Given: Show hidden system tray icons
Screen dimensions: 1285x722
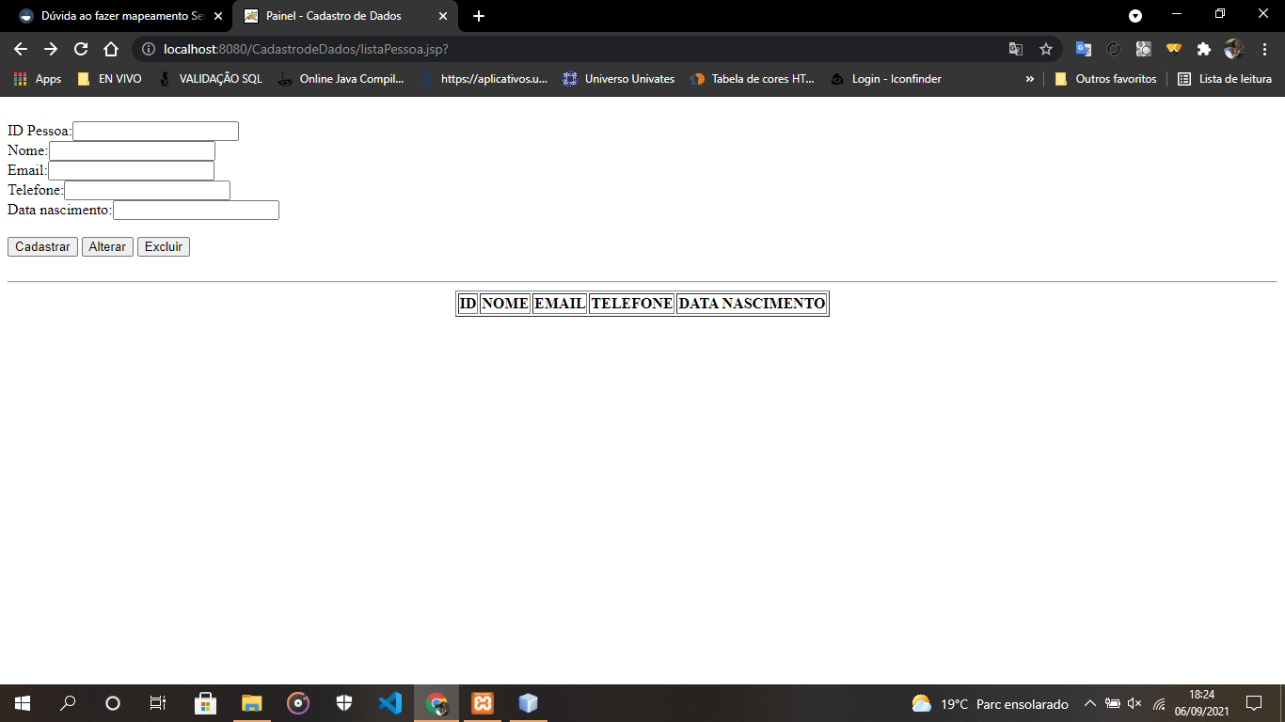Looking at the screenshot, I should 1089,703.
